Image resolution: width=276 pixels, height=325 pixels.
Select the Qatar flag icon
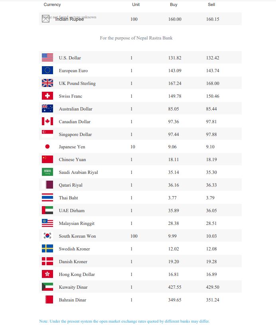tap(47, 185)
